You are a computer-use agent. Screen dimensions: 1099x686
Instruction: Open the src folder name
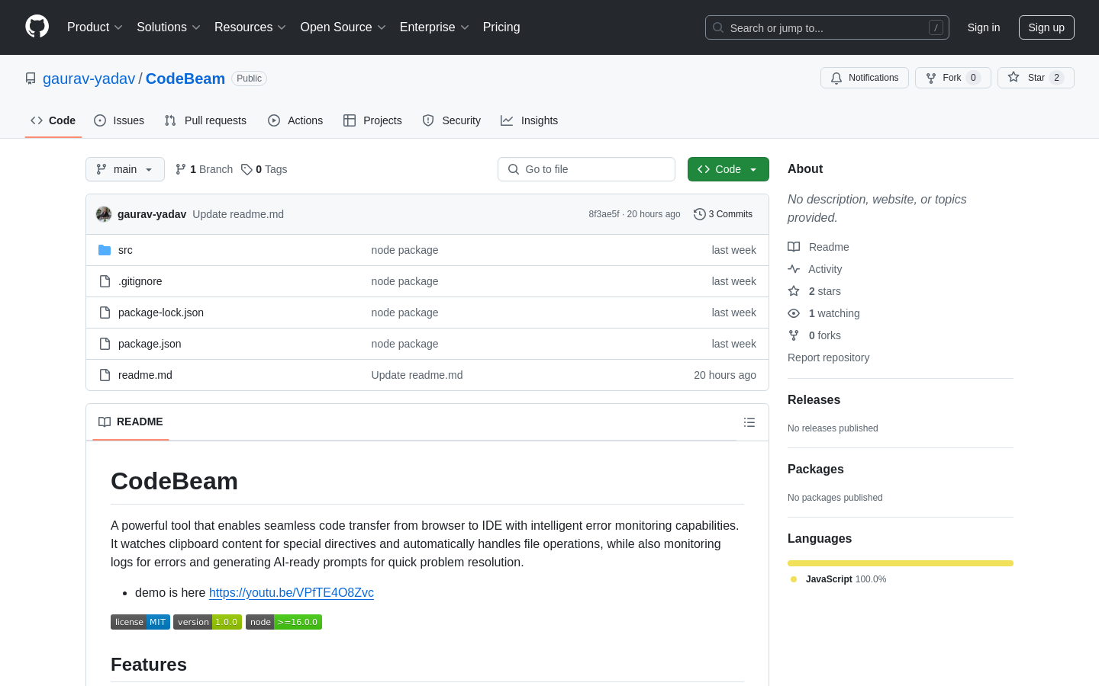coord(125,250)
